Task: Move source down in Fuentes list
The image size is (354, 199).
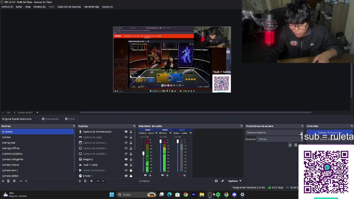Action: tap(103, 181)
